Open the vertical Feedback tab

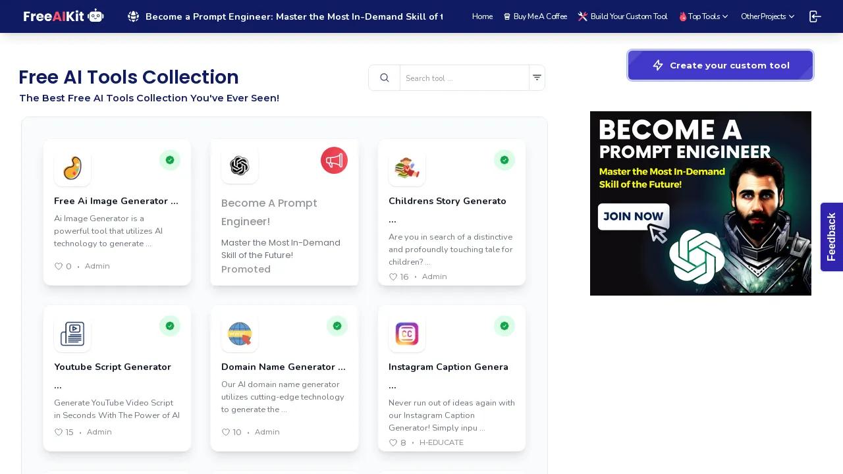click(831, 236)
